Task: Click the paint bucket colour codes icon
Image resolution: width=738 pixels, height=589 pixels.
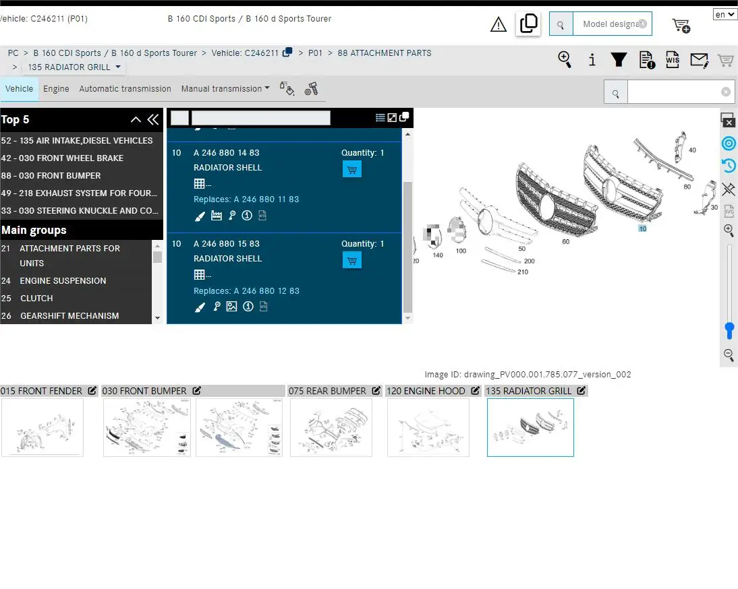Action: point(287,88)
